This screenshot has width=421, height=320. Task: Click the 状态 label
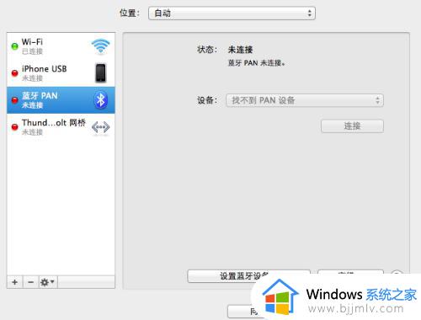(x=207, y=50)
